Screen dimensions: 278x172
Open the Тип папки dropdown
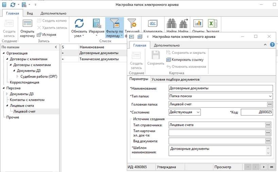tap(270, 96)
